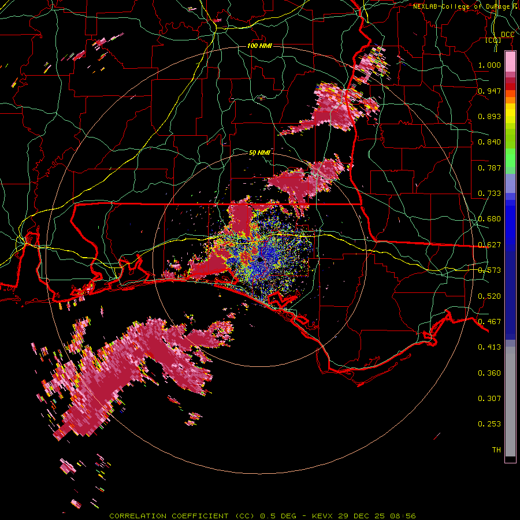520x520 pixels.
Task: Select the [CC] product label above the scale
Action: pos(493,40)
